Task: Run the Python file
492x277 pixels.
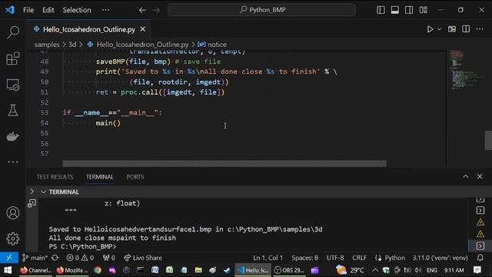Action: pyautogui.click(x=430, y=29)
